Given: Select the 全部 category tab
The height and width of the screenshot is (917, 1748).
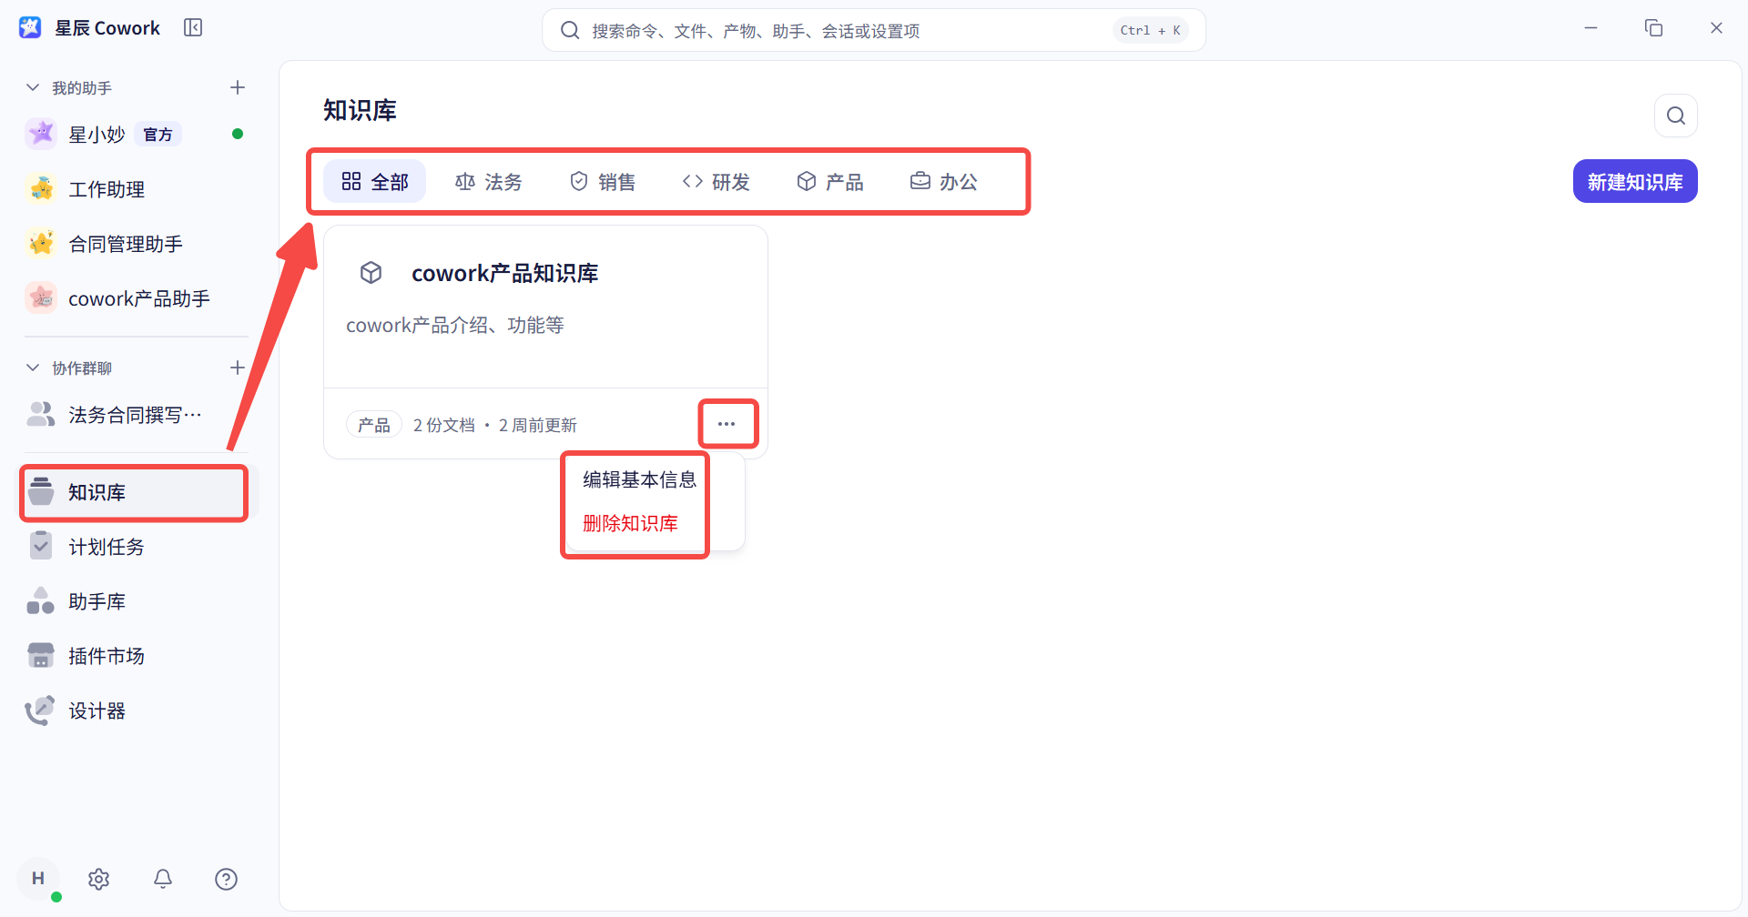Looking at the screenshot, I should [x=375, y=182].
